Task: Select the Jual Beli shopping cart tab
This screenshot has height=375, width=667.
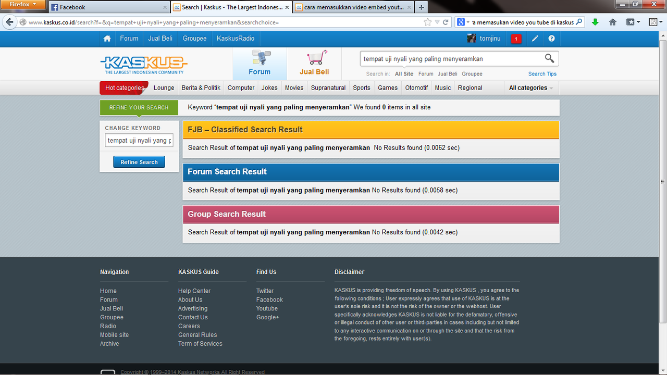Action: (x=314, y=64)
